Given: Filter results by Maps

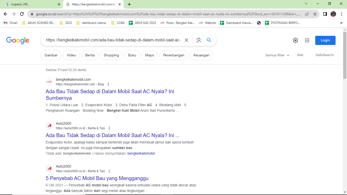Looking at the screenshot, I should [x=150, y=55].
